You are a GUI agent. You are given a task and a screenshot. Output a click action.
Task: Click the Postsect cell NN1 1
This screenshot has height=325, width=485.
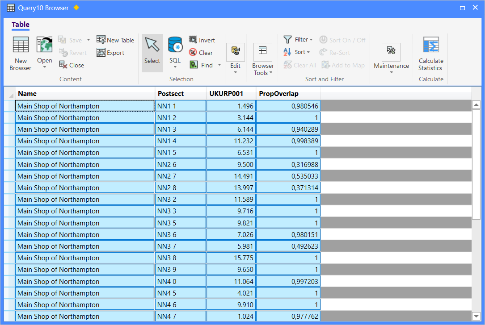pyautogui.click(x=181, y=106)
